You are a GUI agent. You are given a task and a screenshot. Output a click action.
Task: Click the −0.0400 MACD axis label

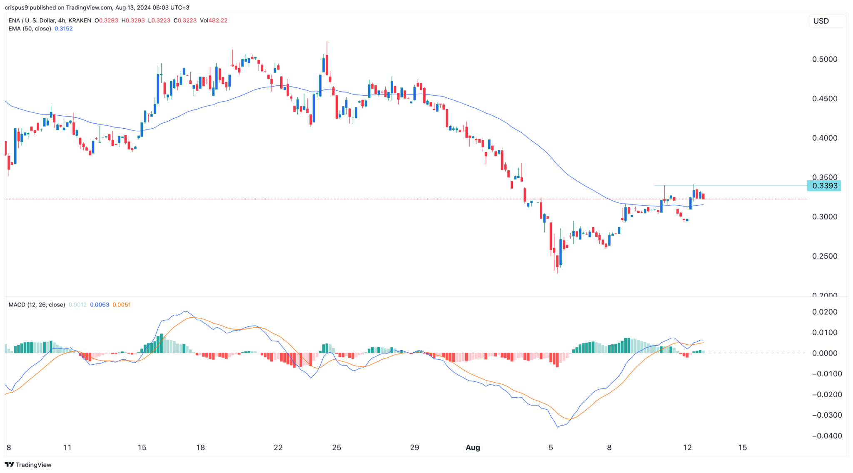click(x=827, y=436)
